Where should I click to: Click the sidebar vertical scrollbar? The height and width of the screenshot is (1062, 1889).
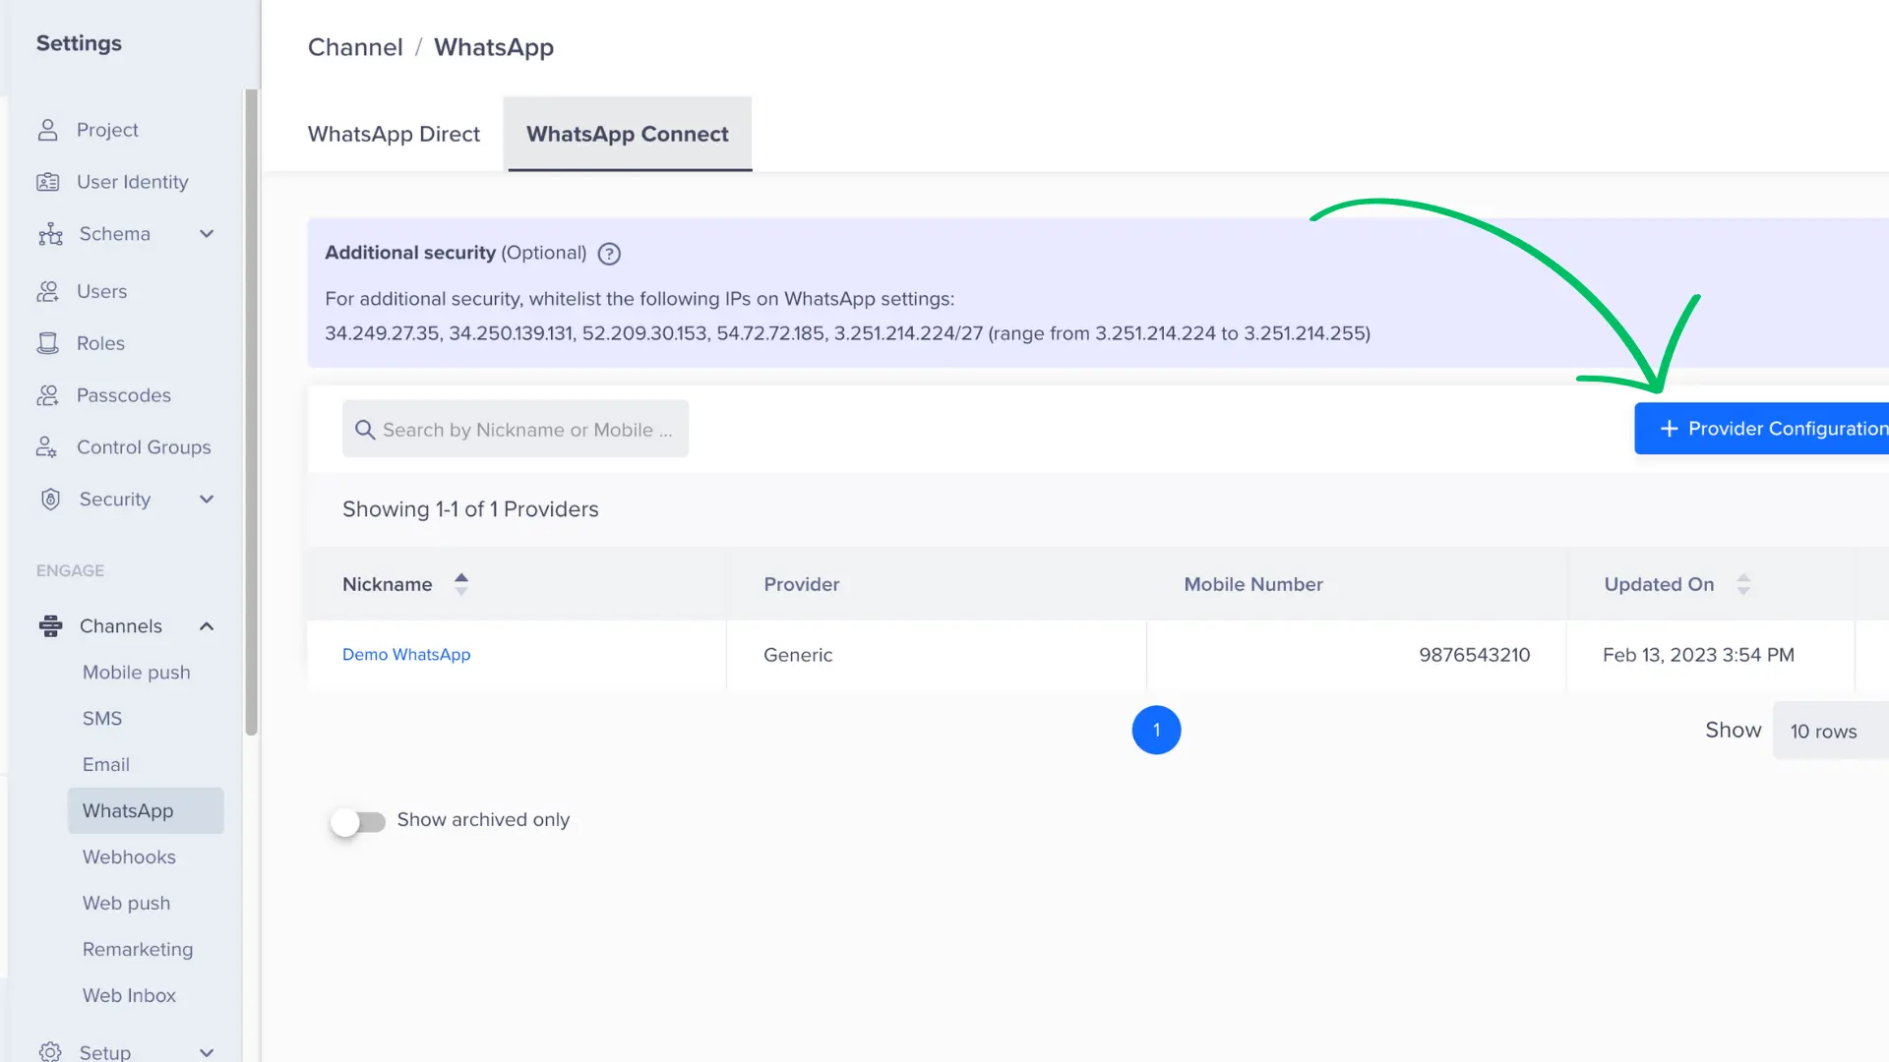click(251, 413)
